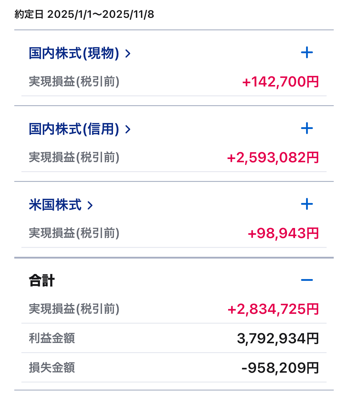The height and width of the screenshot is (403, 348).
Task: Click the +2,593,082円 margin profit value
Action: click(x=273, y=158)
